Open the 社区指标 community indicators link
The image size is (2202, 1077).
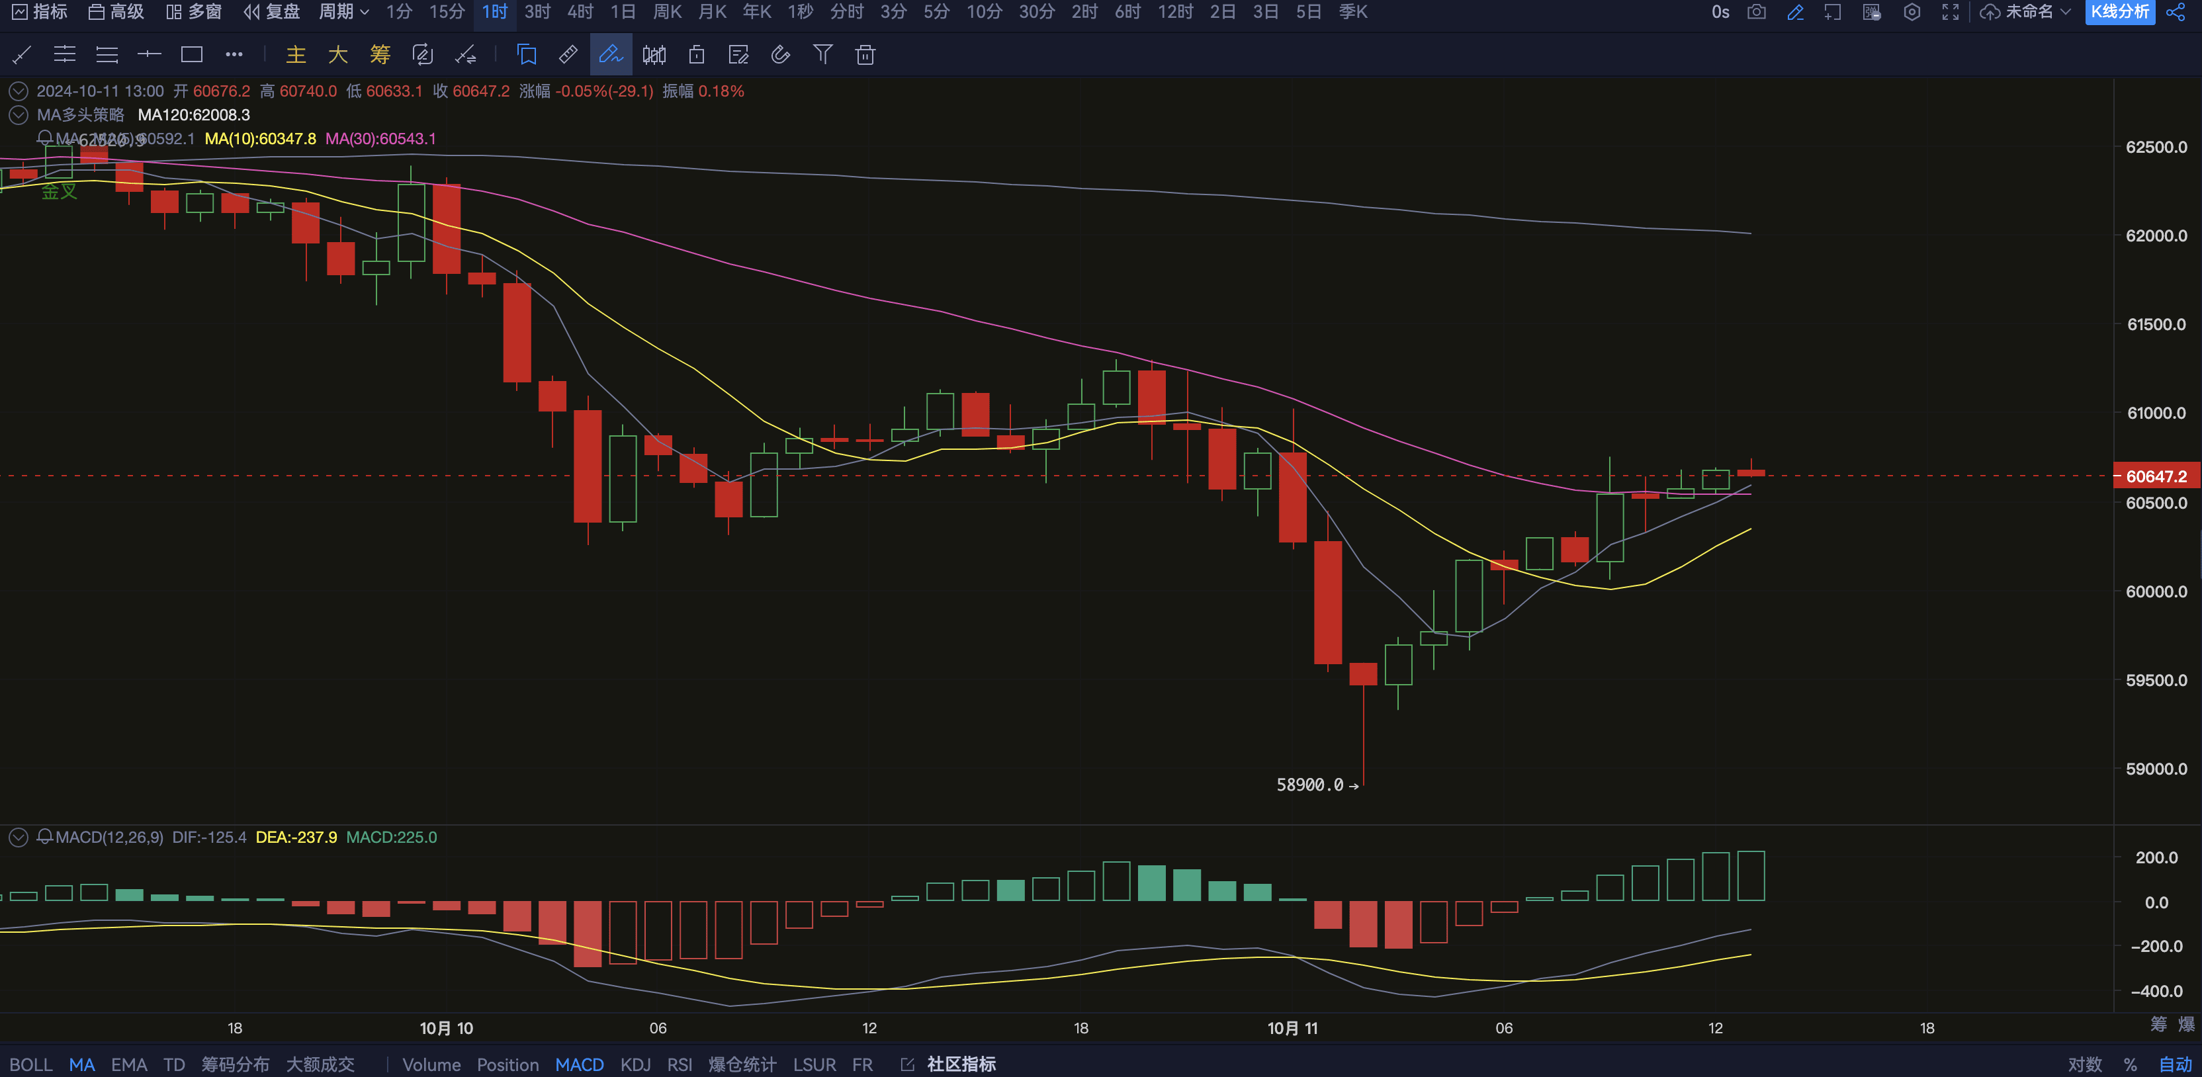pyautogui.click(x=960, y=1064)
